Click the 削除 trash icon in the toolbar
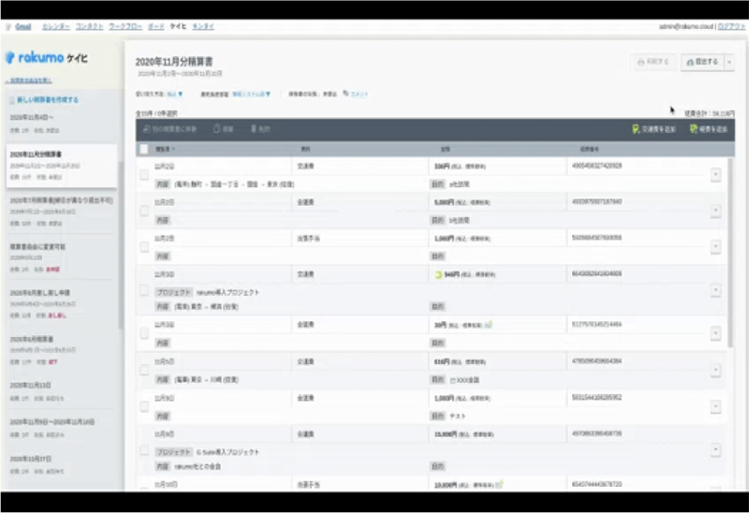 [254, 129]
